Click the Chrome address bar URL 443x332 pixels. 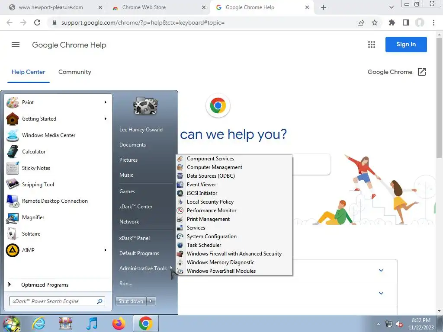[143, 22]
